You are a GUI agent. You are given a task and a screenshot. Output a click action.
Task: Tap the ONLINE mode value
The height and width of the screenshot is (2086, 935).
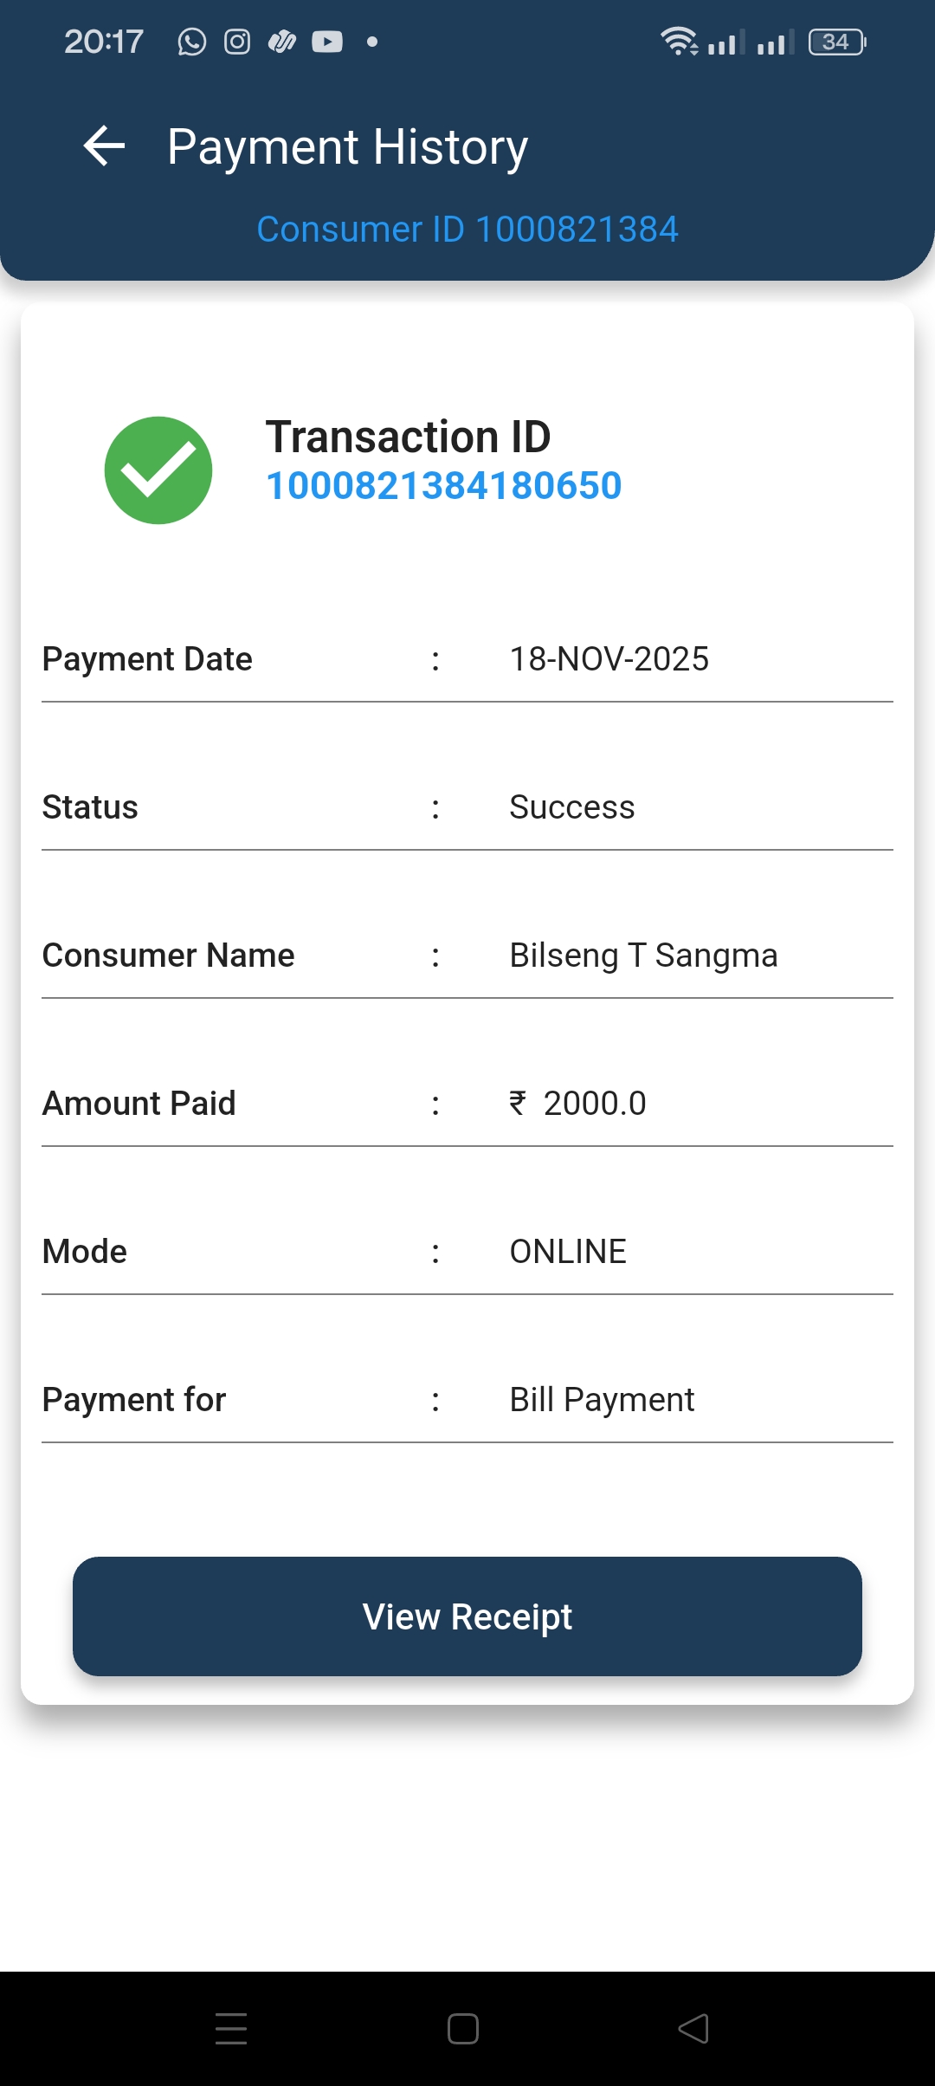pyautogui.click(x=568, y=1252)
